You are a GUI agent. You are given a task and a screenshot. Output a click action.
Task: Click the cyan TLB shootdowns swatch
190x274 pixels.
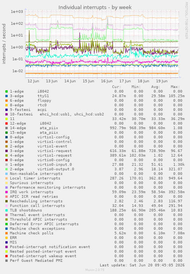6,210
